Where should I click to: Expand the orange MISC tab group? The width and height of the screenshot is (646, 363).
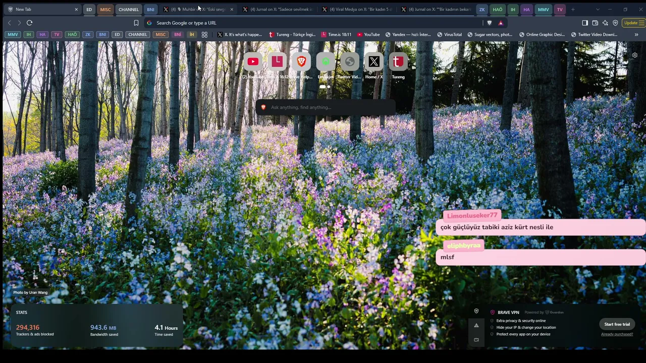click(105, 10)
